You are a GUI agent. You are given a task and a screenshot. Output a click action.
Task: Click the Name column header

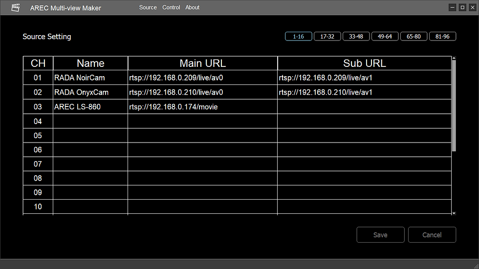(x=90, y=63)
